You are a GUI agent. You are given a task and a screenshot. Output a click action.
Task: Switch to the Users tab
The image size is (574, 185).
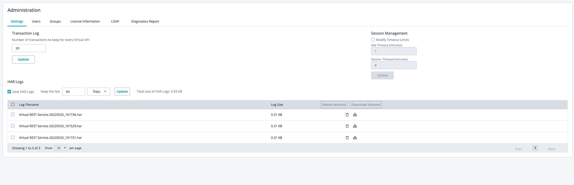pos(36,21)
